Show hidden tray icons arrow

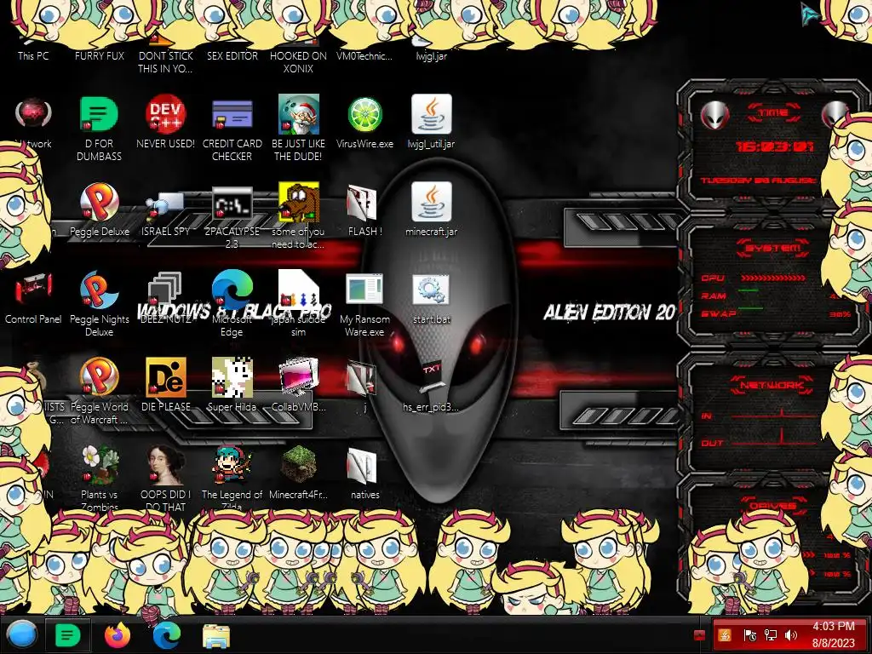[700, 635]
